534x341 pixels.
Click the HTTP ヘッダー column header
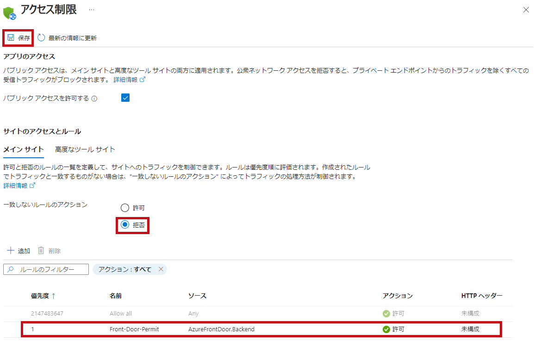pyautogui.click(x=482, y=296)
